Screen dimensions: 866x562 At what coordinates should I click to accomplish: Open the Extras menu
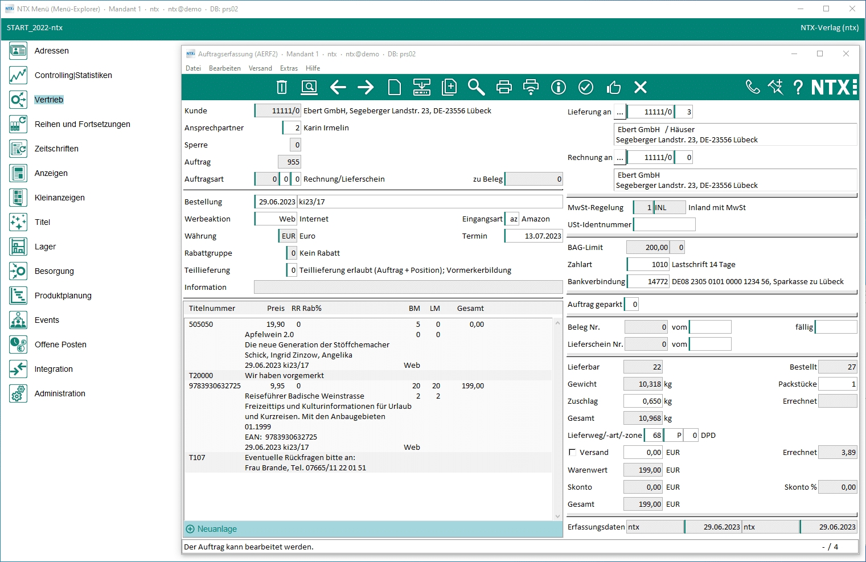tap(289, 68)
